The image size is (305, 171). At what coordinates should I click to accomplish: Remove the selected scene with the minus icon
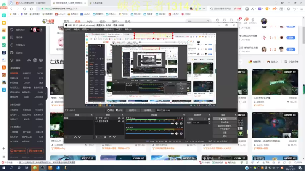[70, 137]
